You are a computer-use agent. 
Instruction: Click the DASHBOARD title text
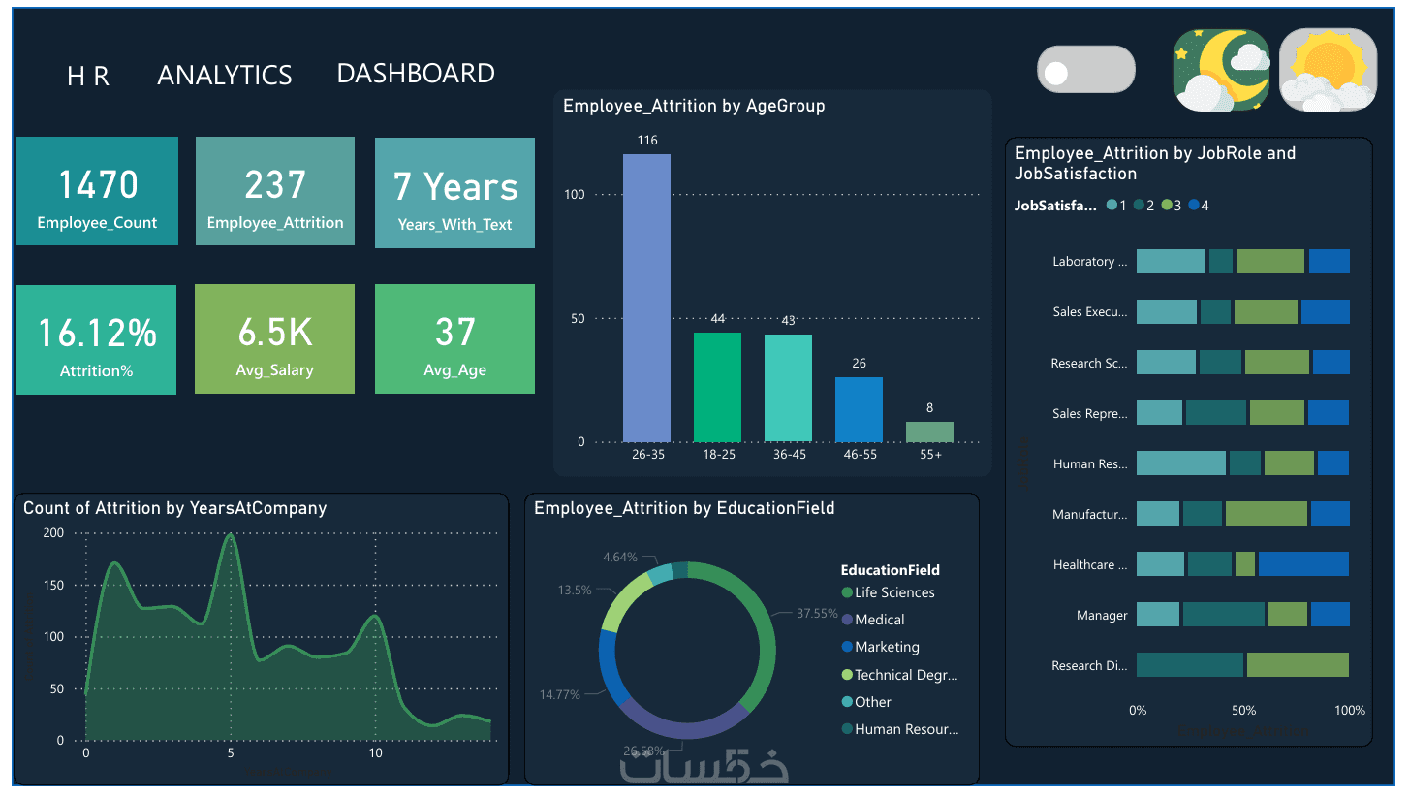pyautogui.click(x=416, y=74)
